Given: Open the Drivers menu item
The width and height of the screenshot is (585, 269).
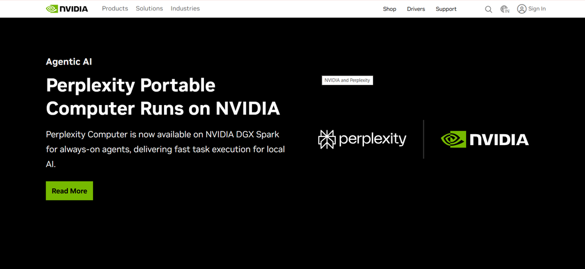Looking at the screenshot, I should click(x=416, y=9).
